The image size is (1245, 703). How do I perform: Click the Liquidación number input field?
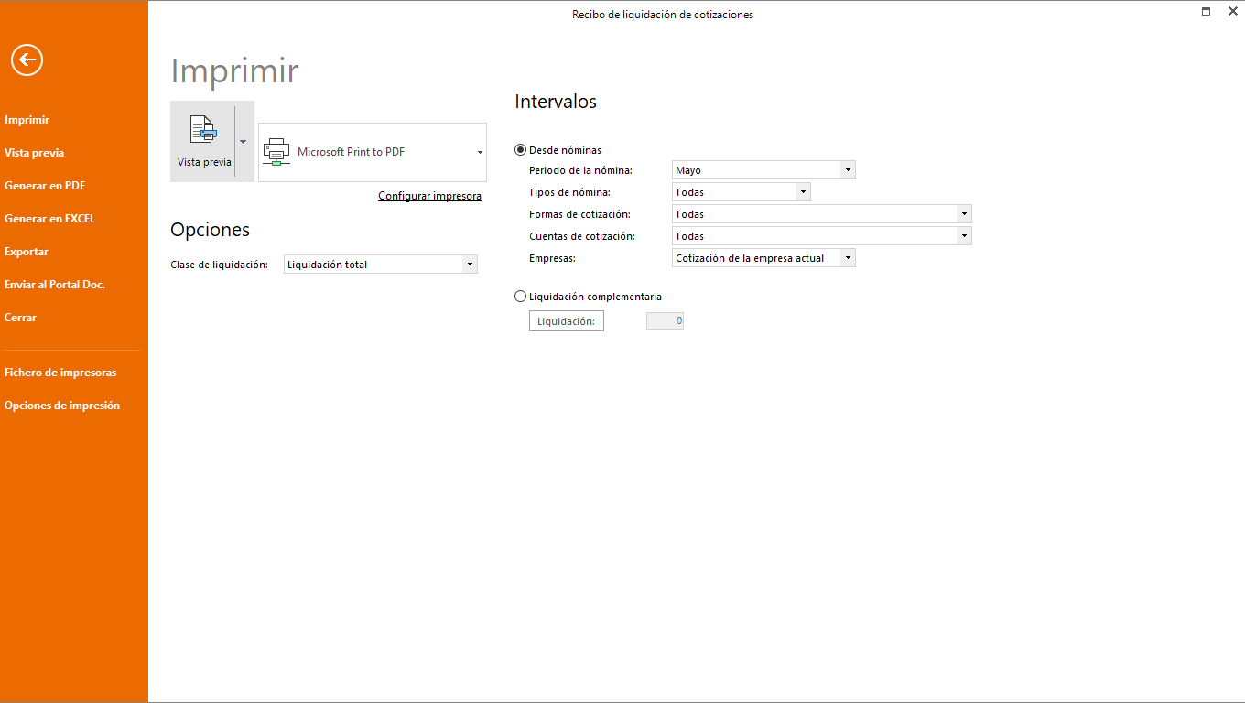[x=665, y=321]
